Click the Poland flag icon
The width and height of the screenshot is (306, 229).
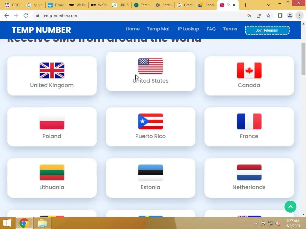(52, 121)
